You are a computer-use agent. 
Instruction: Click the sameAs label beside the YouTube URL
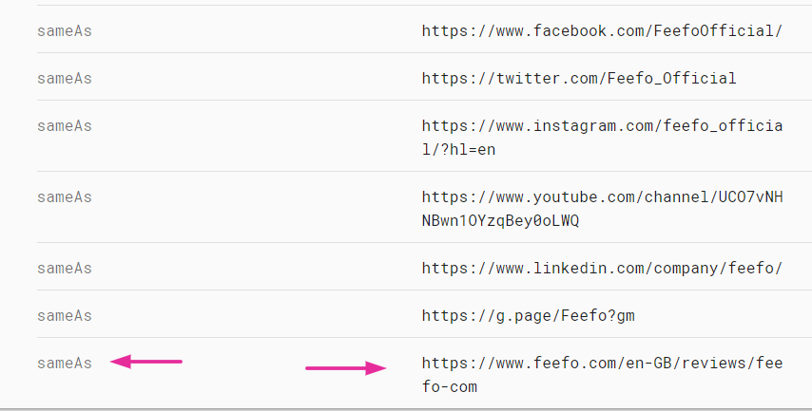click(65, 197)
